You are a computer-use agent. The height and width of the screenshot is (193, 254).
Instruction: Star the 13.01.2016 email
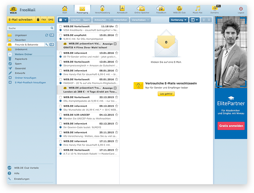coord(116,53)
